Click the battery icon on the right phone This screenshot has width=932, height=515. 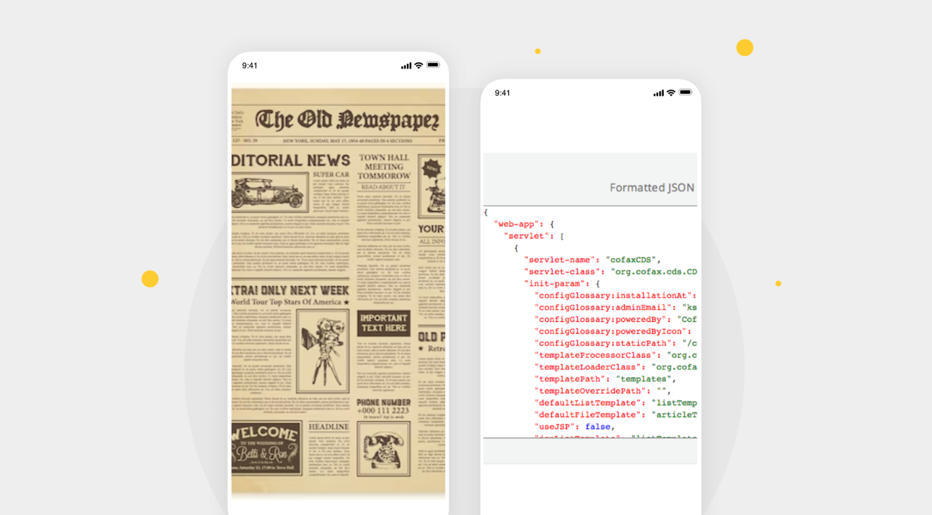click(686, 92)
